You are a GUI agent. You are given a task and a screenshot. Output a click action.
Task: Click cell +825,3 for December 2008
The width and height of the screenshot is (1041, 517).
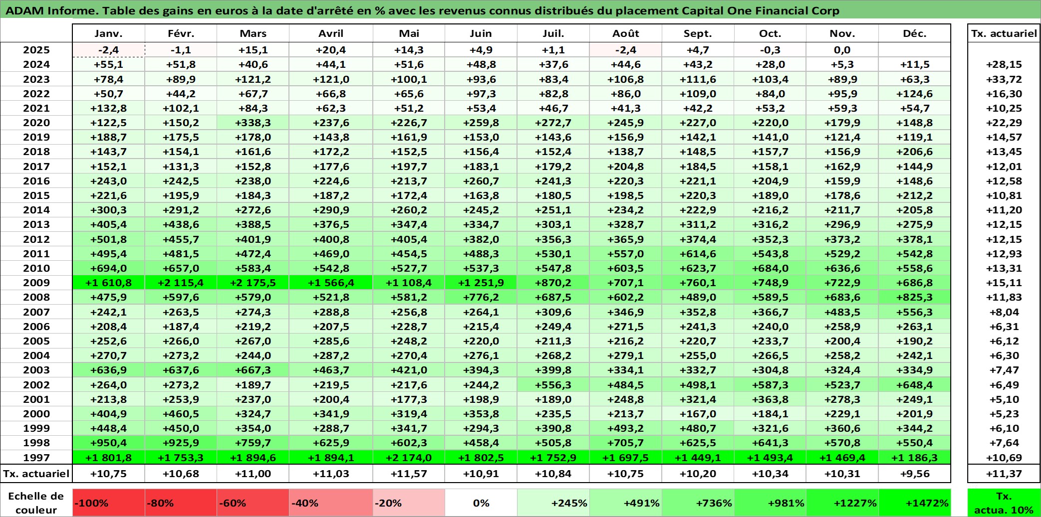pyautogui.click(x=915, y=297)
